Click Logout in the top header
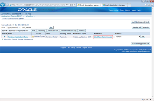The height and width of the screenshot is (101, 154). [x=133, y=10]
